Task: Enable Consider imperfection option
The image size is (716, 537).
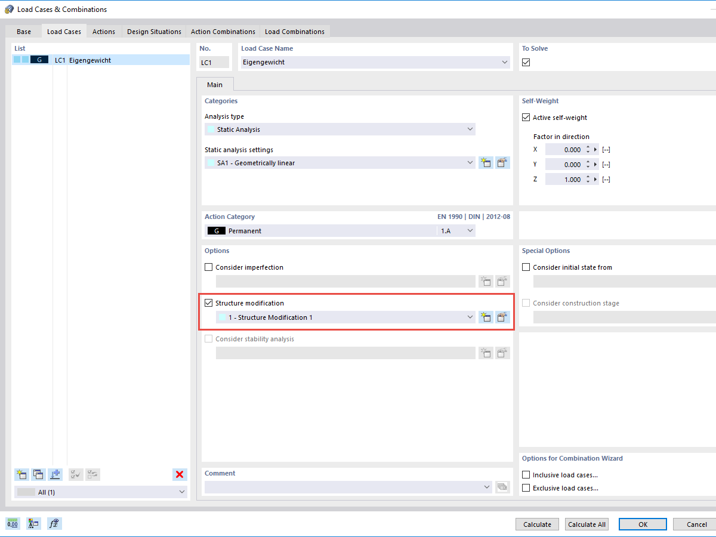Action: (x=208, y=267)
